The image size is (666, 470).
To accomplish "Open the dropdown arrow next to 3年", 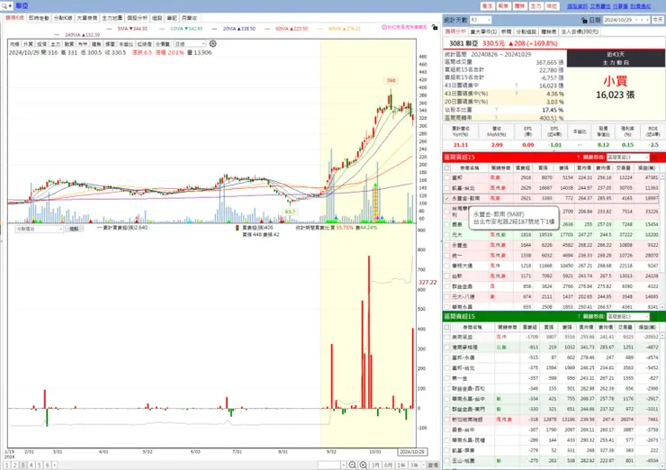I will click(x=424, y=465).
